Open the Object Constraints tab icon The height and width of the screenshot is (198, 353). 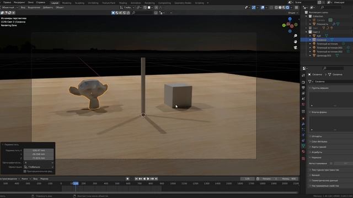click(303, 141)
